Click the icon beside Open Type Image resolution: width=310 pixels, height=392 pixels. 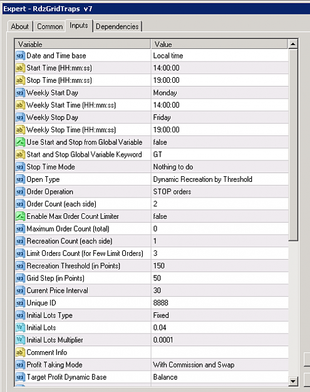20,179
